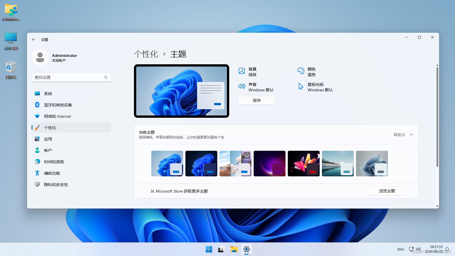Select the Windows light bloom theme

click(x=167, y=164)
